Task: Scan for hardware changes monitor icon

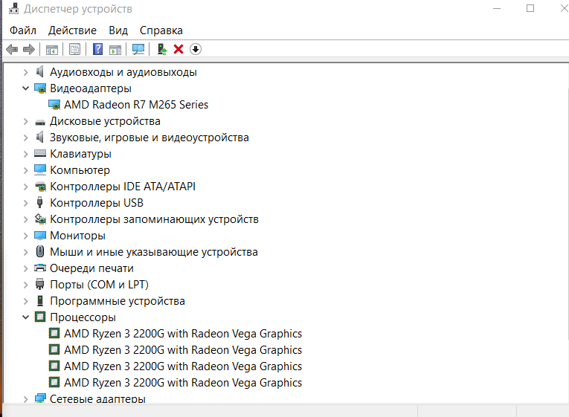Action: click(x=138, y=49)
